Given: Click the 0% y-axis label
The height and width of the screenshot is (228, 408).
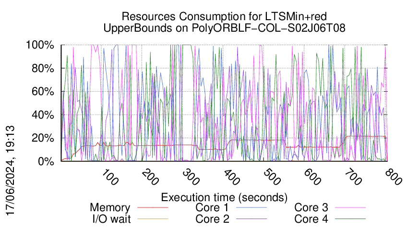Looking at the screenshot, I should 46,161.
